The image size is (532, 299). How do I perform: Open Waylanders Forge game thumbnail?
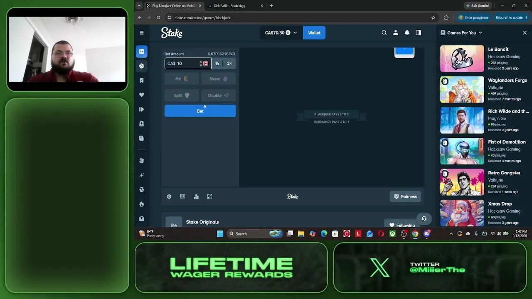(x=462, y=90)
